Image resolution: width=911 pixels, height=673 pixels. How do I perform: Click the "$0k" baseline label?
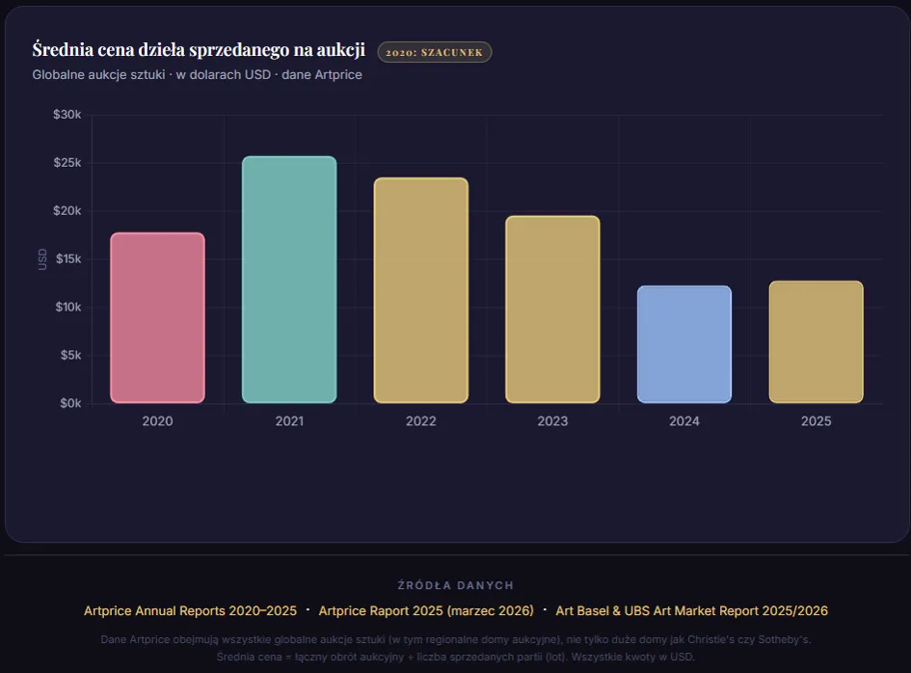point(71,403)
